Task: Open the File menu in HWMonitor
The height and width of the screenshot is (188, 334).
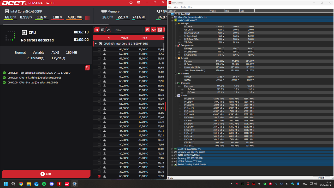Action: click(x=170, y=7)
